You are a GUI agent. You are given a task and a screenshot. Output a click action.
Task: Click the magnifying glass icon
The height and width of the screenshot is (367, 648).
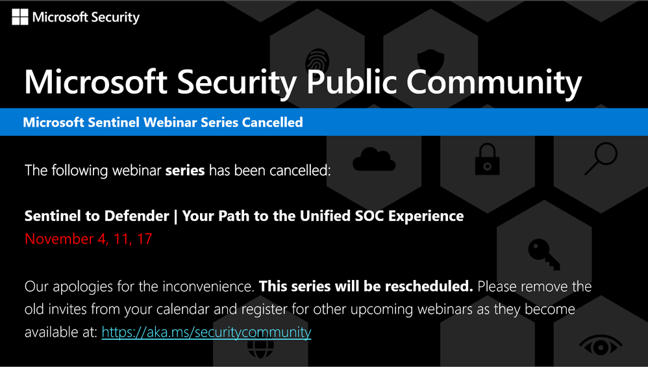pos(601,158)
